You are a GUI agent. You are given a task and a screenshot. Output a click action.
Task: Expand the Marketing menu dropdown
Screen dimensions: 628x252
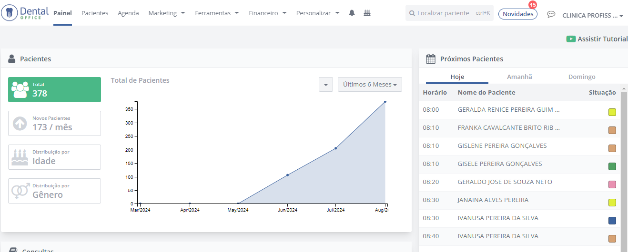click(x=167, y=13)
